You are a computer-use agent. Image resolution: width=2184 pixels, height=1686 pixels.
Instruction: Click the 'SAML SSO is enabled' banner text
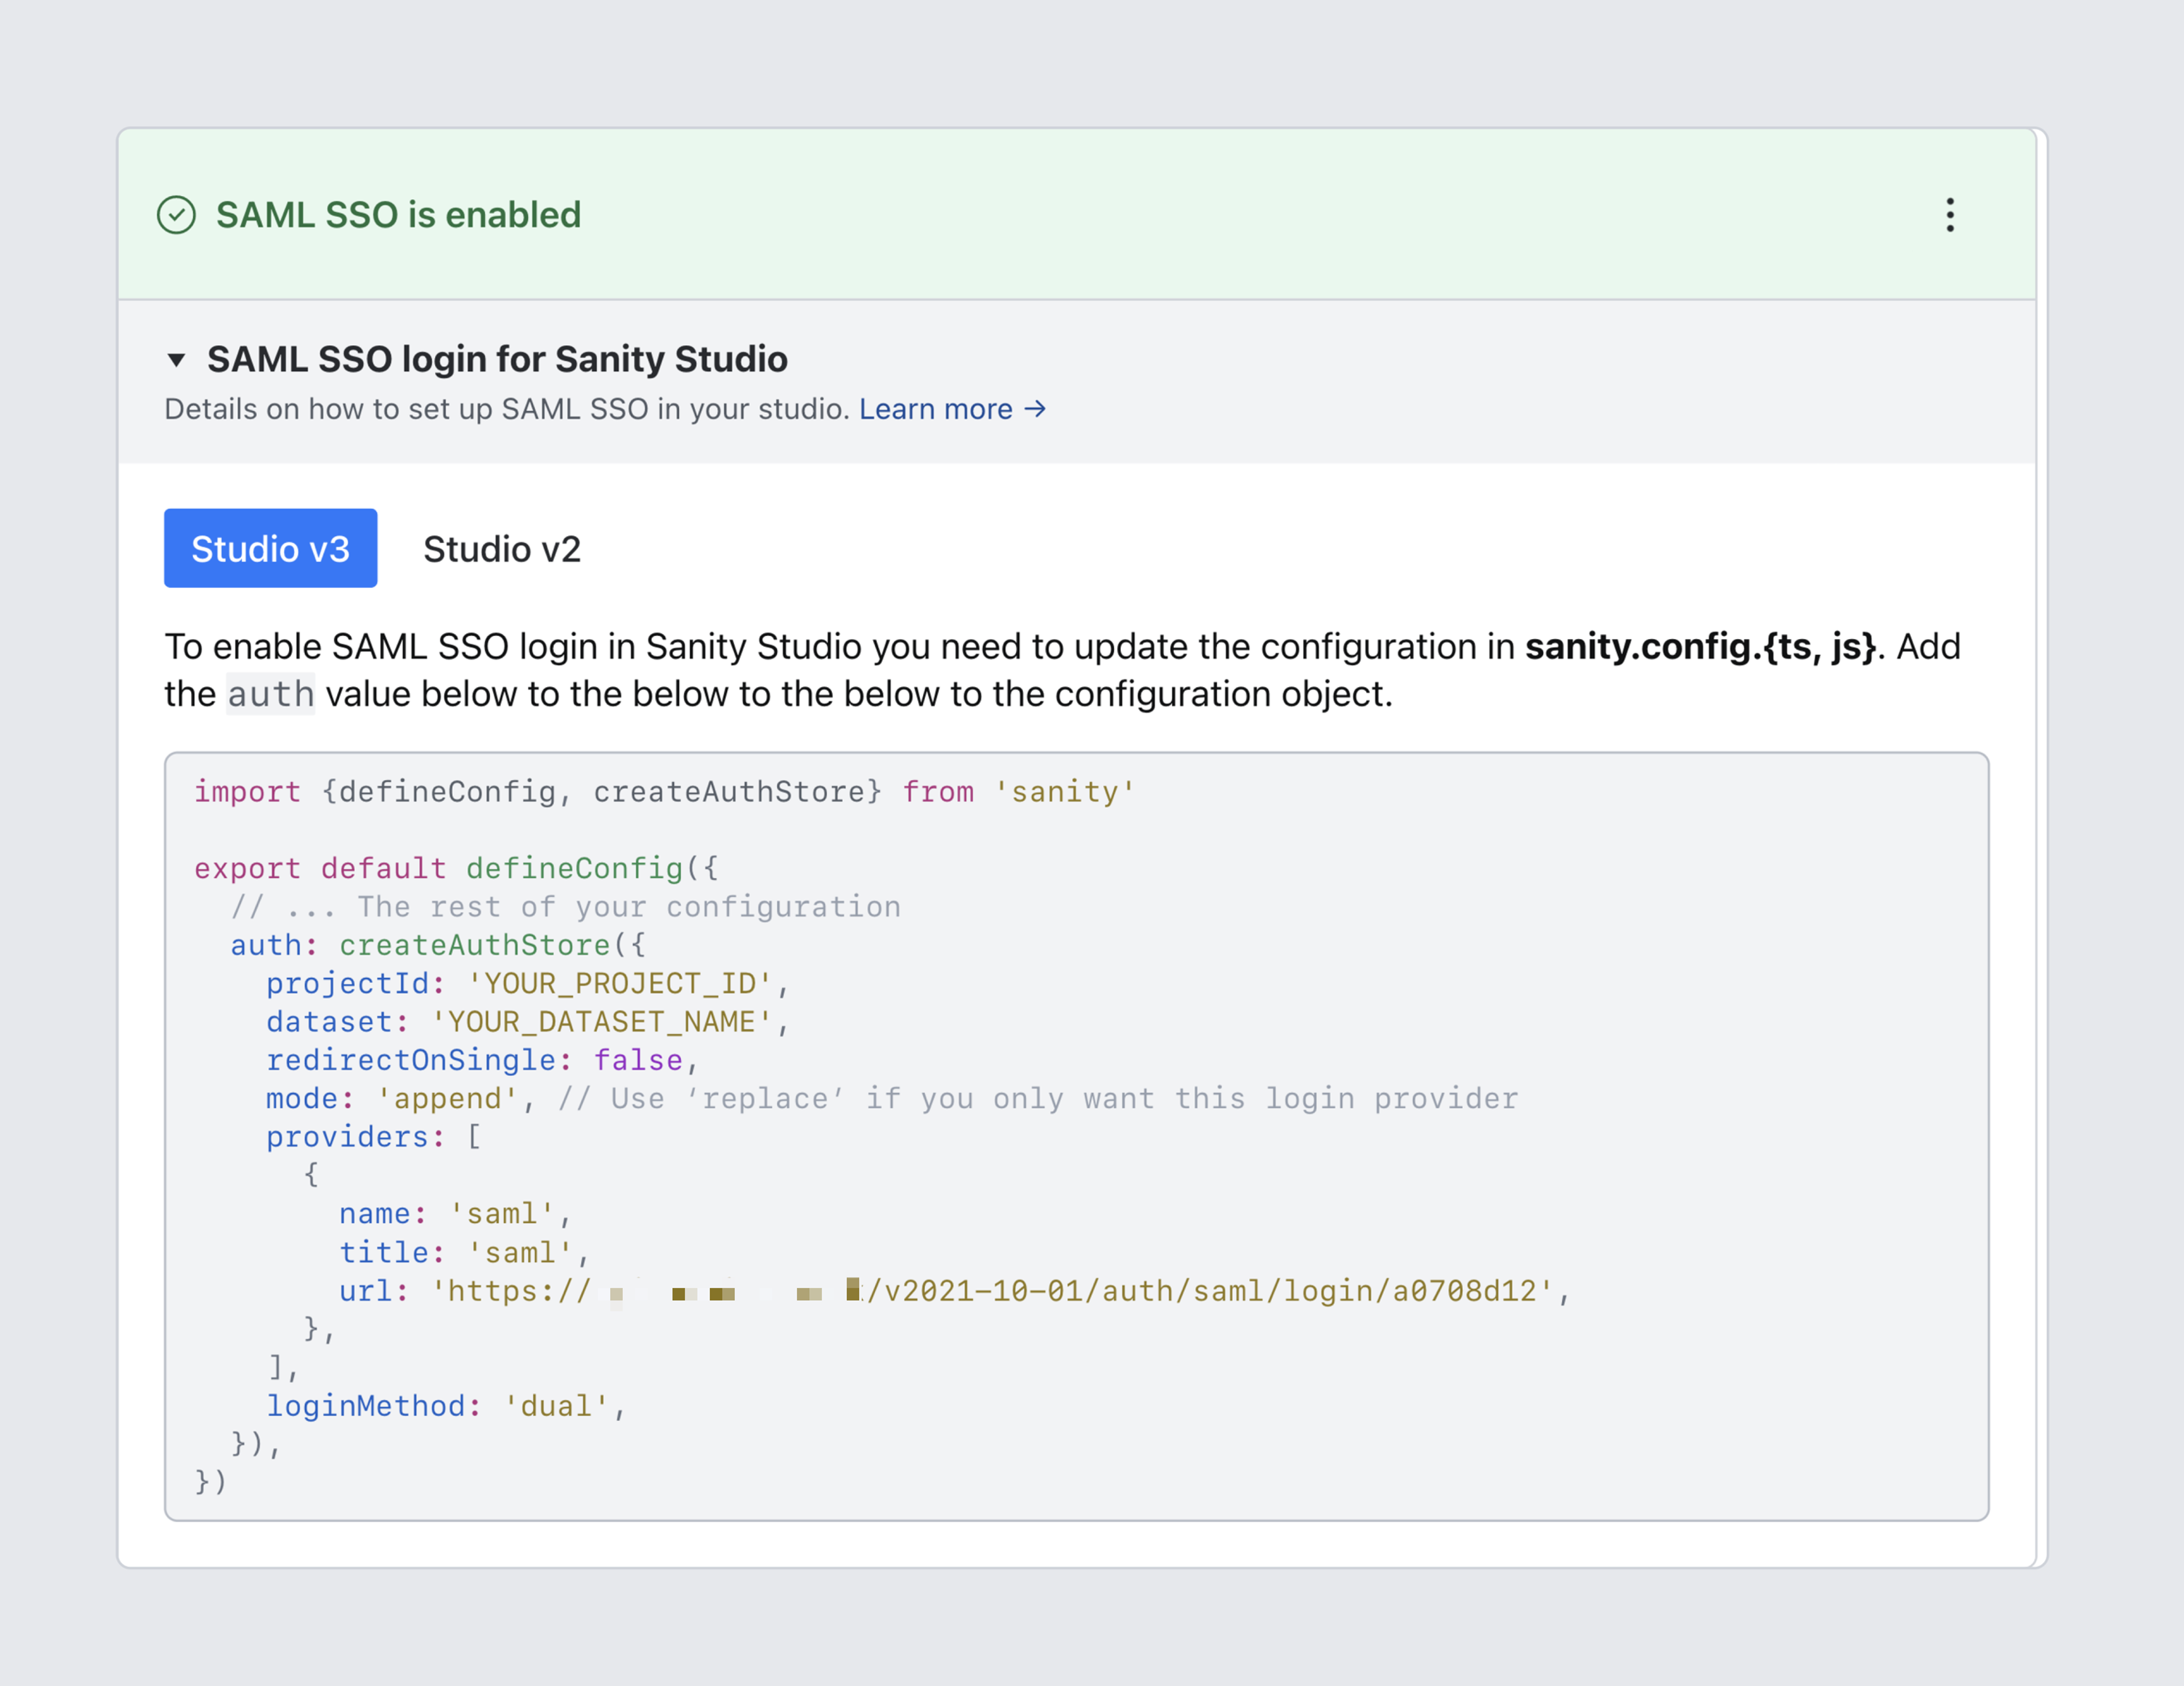(x=398, y=215)
